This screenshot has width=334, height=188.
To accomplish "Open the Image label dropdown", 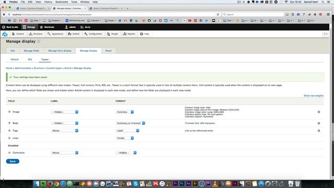I will (x=65, y=112).
